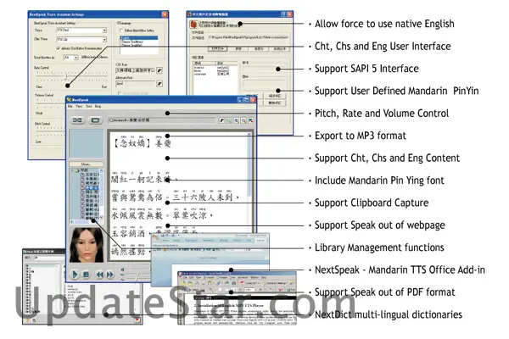Click the black pen font icon in NextSpeak toolbar
This screenshot has height=339, width=509.
[222, 120]
